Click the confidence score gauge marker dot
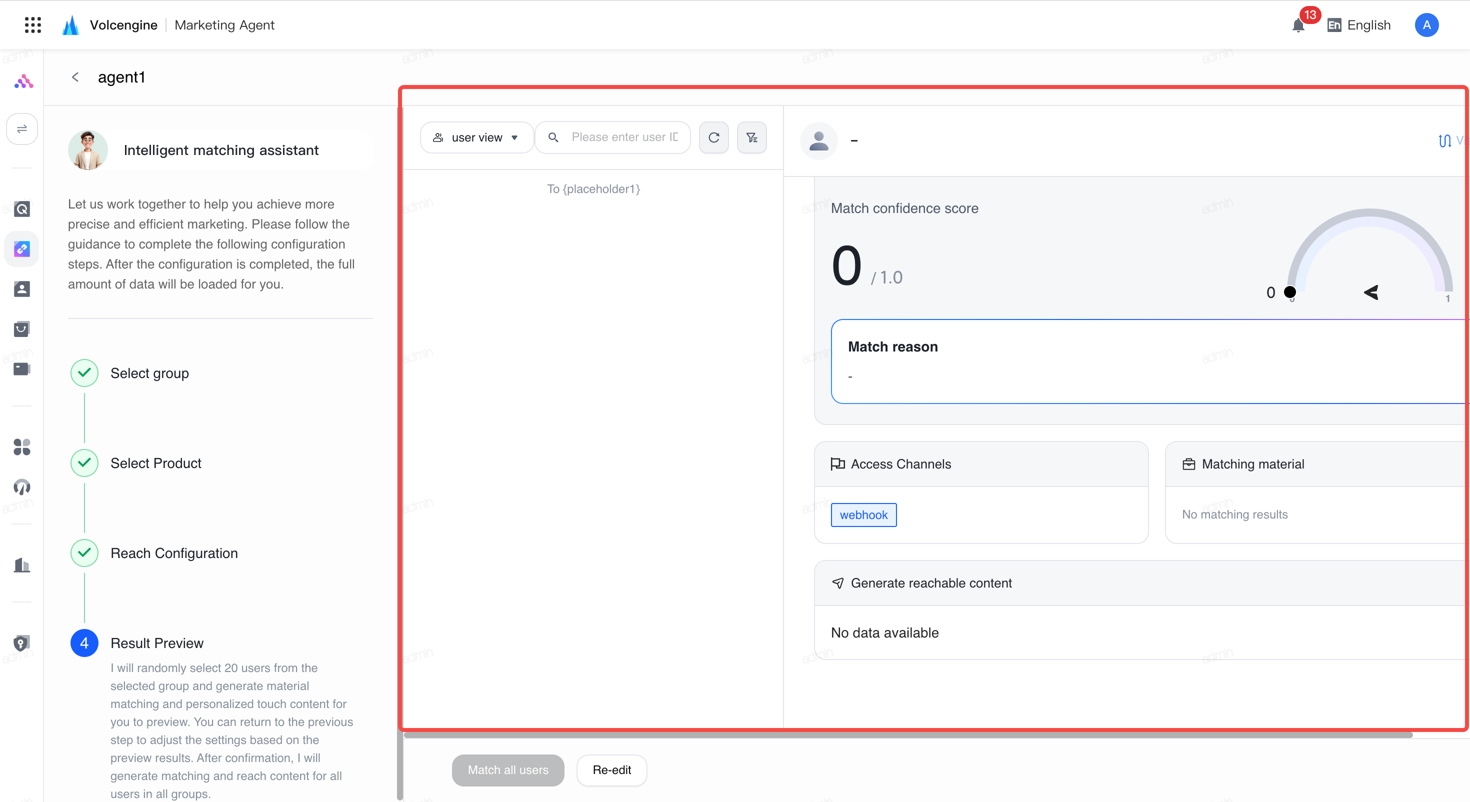Viewport: 1470px width, 802px height. (1289, 292)
